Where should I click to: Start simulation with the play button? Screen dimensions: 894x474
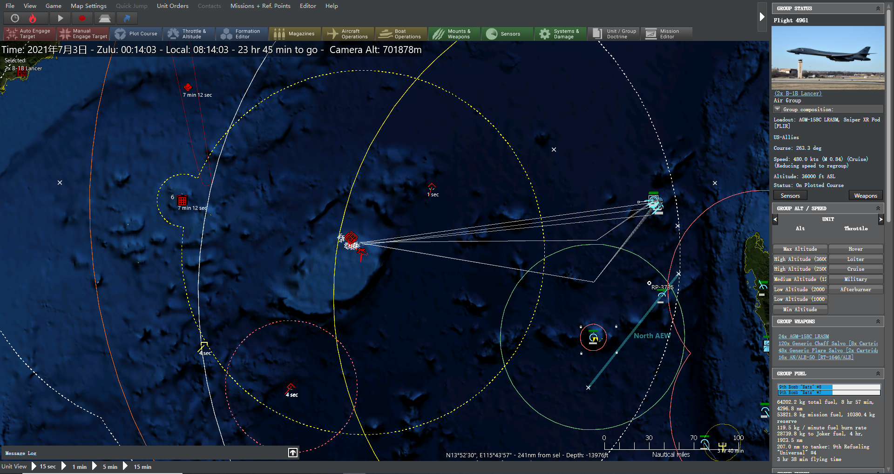click(x=60, y=18)
